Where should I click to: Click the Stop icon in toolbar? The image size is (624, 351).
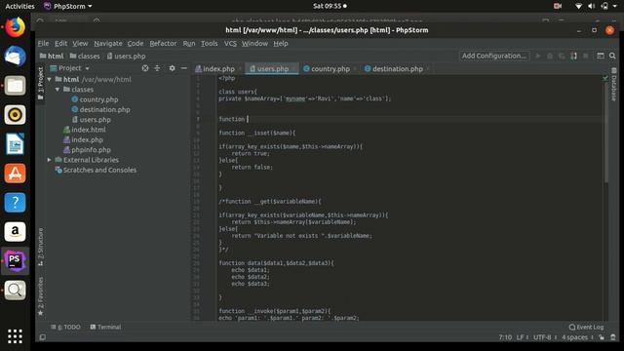[586, 57]
